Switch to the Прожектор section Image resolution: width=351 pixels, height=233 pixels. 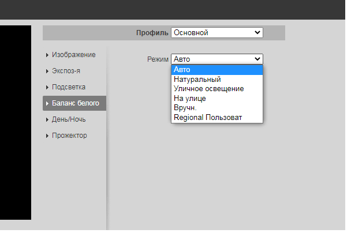69,136
